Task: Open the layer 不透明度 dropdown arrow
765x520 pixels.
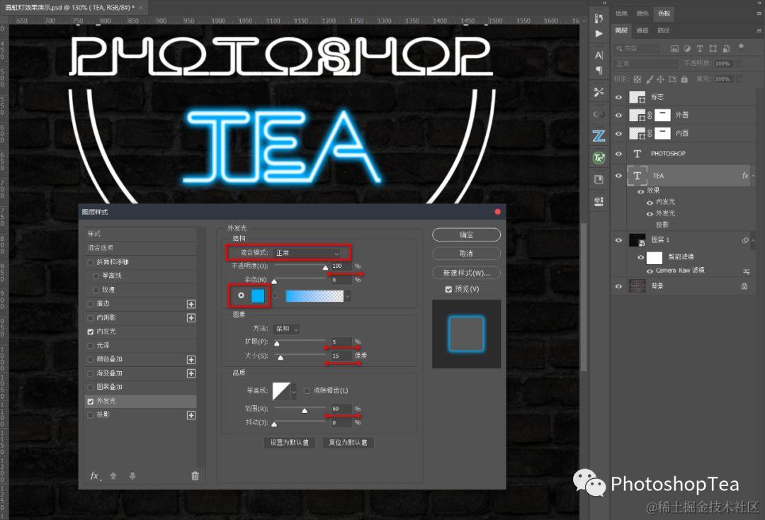Action: [739, 64]
